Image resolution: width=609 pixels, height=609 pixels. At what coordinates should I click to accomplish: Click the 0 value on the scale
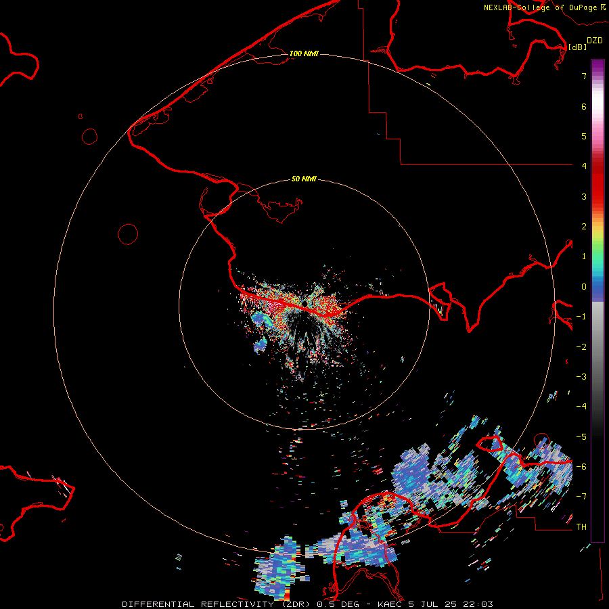click(584, 287)
